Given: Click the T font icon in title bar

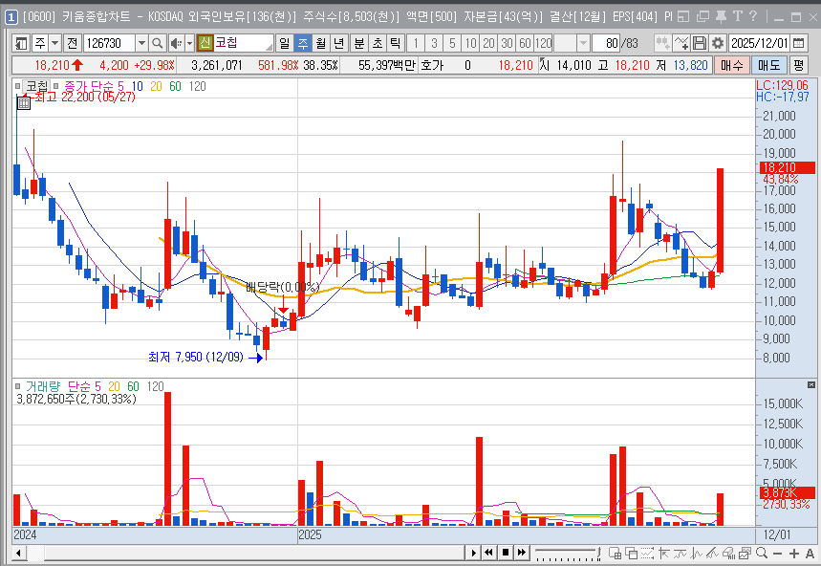Looking at the screenshot, I should tap(738, 17).
